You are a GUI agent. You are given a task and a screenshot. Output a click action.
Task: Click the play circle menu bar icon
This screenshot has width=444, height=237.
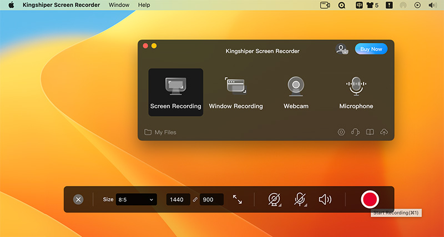pyautogui.click(x=417, y=5)
